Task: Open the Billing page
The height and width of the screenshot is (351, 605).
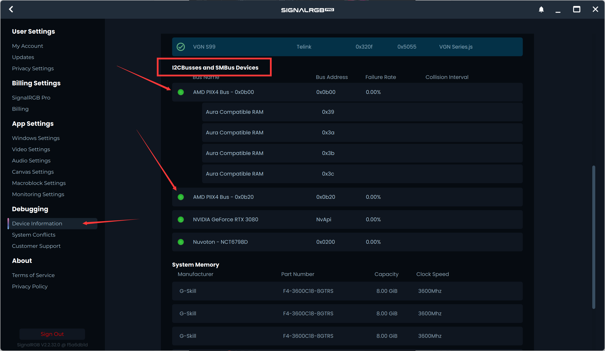Action: coord(20,109)
